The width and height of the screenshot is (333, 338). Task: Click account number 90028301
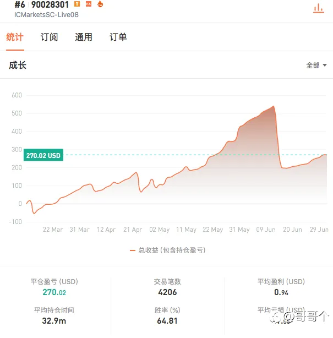point(50,4)
